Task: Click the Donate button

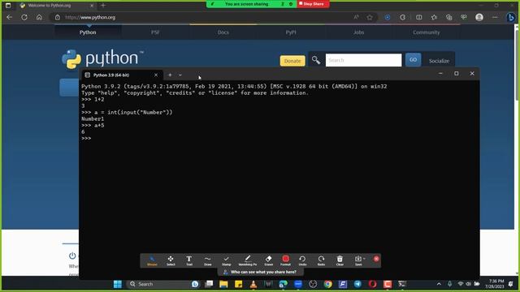Action: 292,61
